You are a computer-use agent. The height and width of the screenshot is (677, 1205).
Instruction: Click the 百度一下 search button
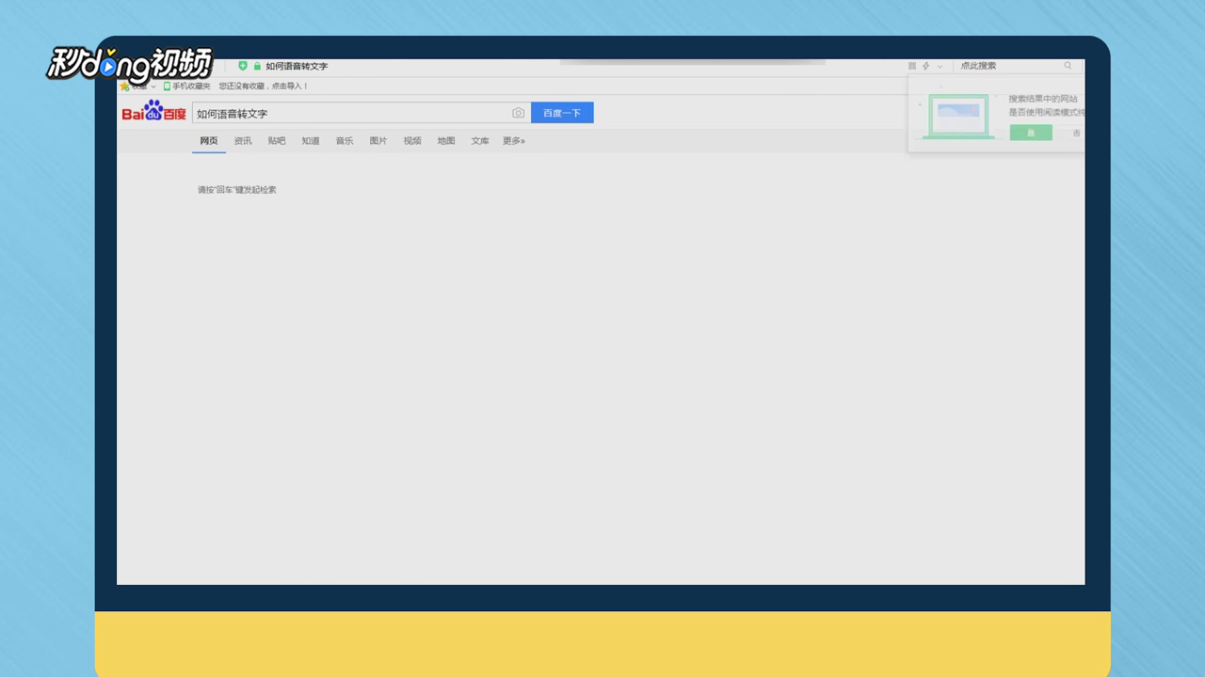(562, 113)
